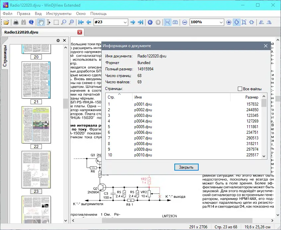Zoom out with the minus icon

tap(185, 22)
